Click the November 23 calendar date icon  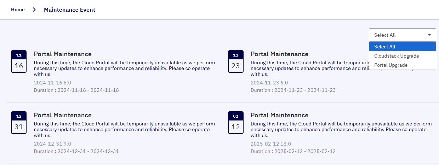[236, 61]
